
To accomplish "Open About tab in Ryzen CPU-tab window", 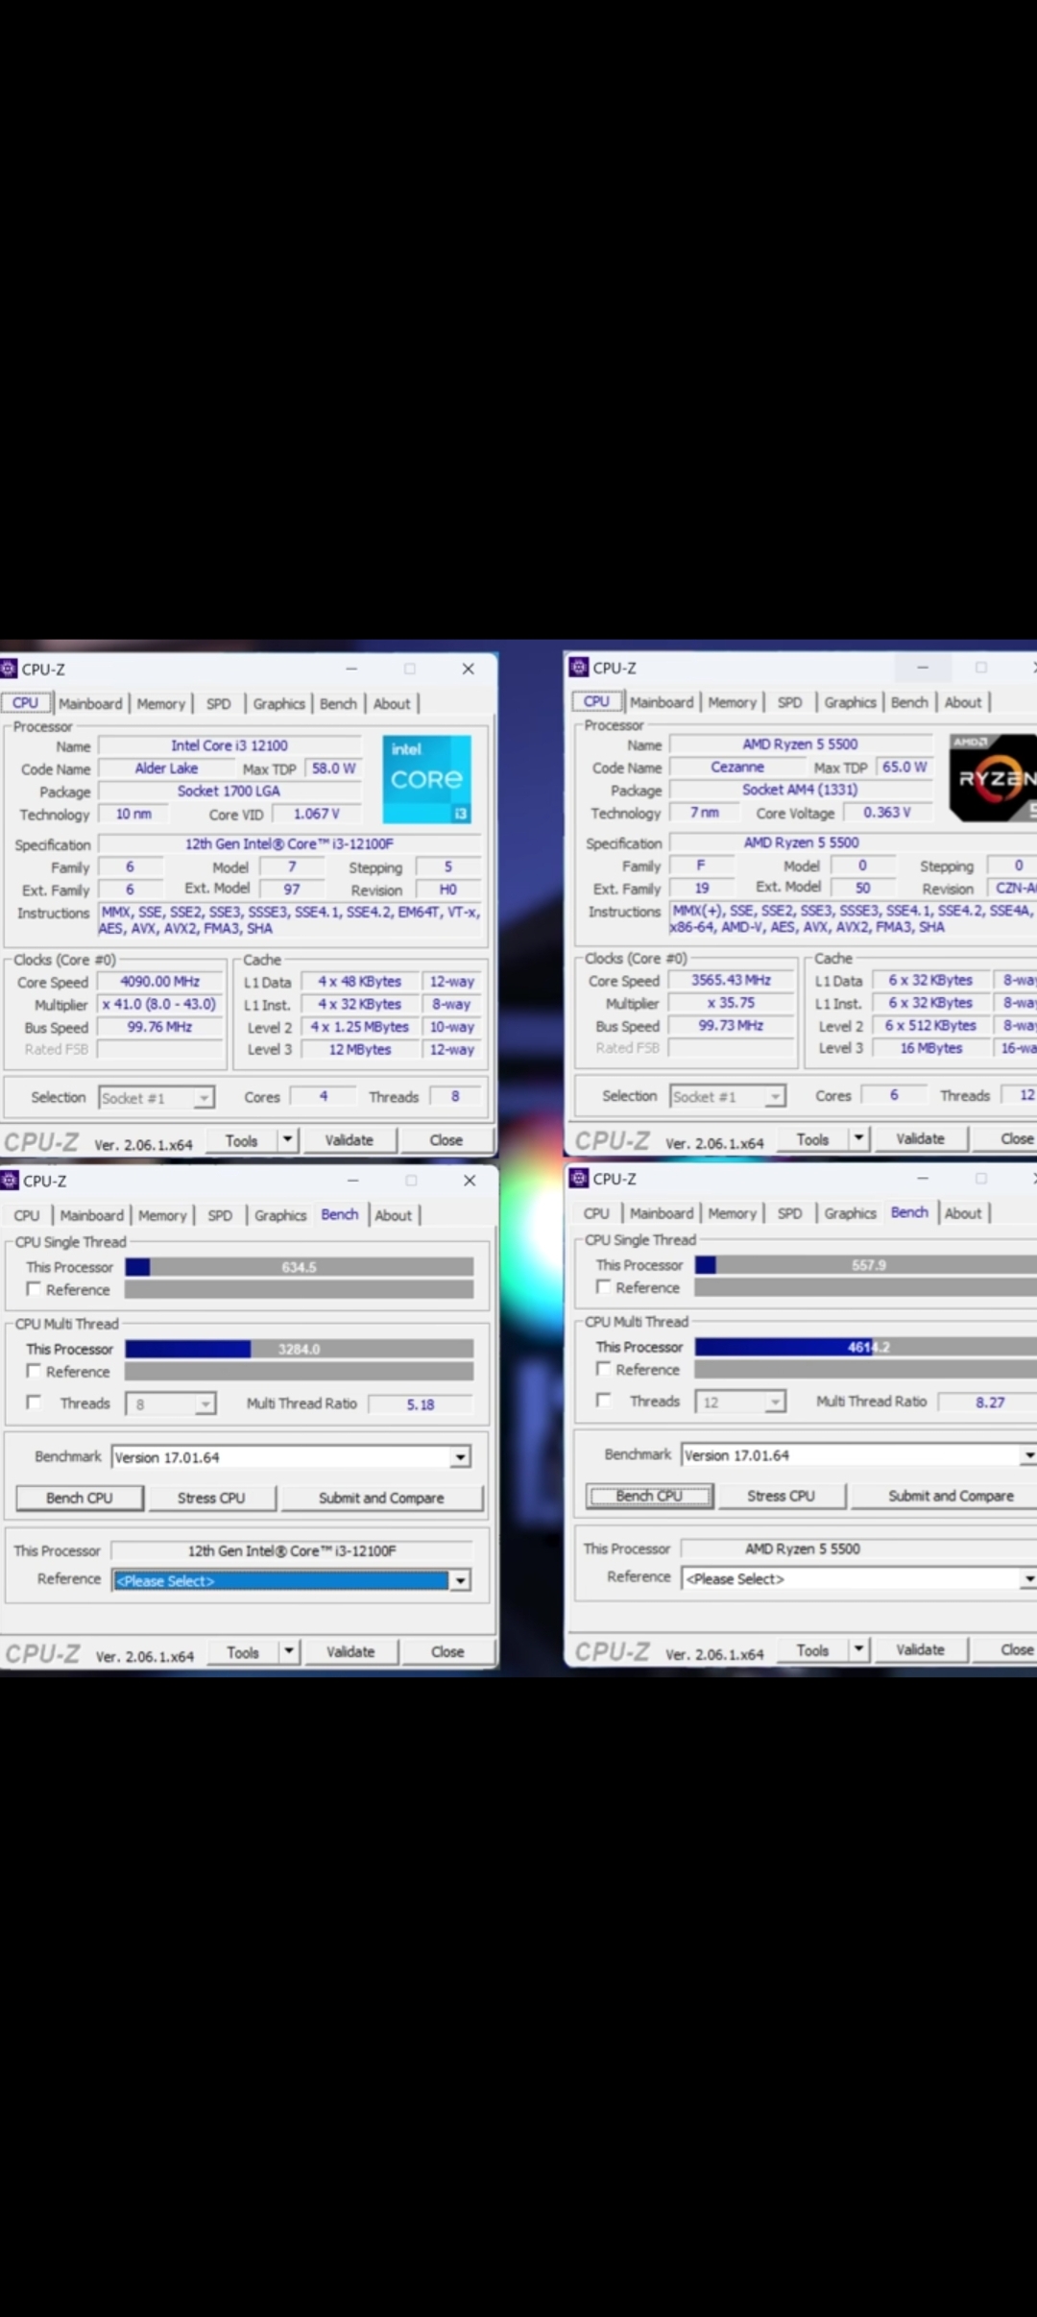I will pos(963,702).
